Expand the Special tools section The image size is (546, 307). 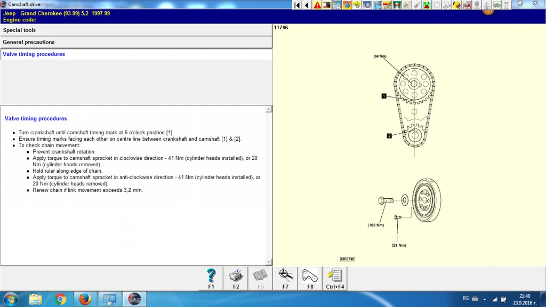tap(19, 30)
